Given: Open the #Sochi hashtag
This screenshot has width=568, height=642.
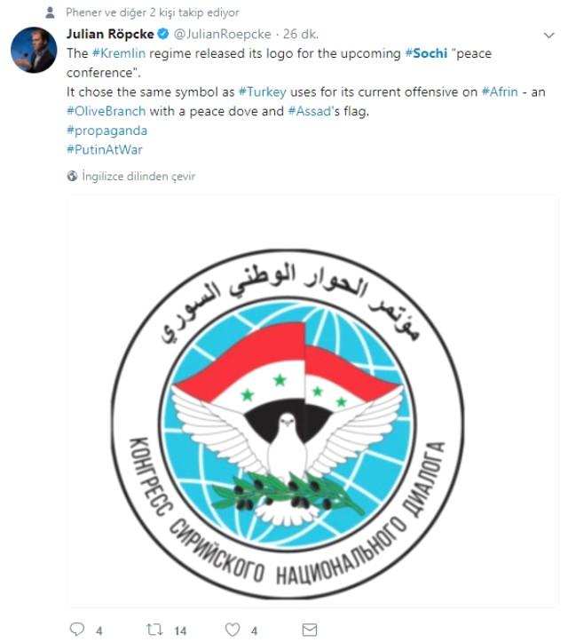Looking at the screenshot, I should [426, 53].
